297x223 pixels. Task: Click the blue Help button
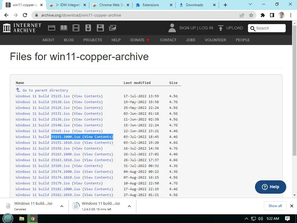coord(271,187)
